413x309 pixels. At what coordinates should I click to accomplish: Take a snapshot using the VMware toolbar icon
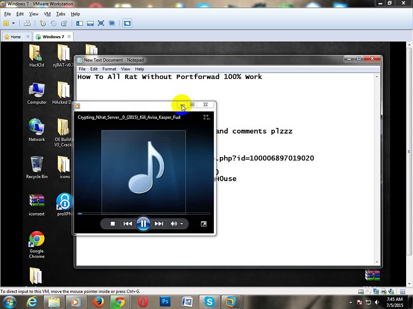tap(43, 23)
